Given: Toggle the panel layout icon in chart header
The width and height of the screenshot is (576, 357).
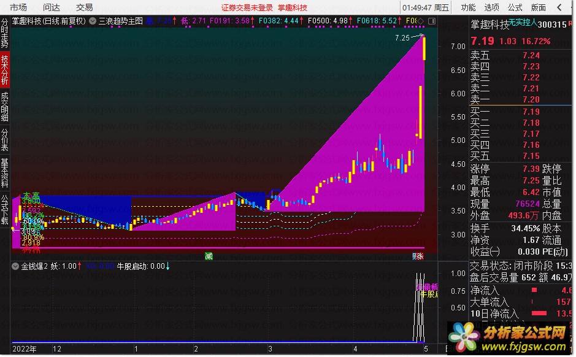Looking at the screenshot, I should [432, 21].
